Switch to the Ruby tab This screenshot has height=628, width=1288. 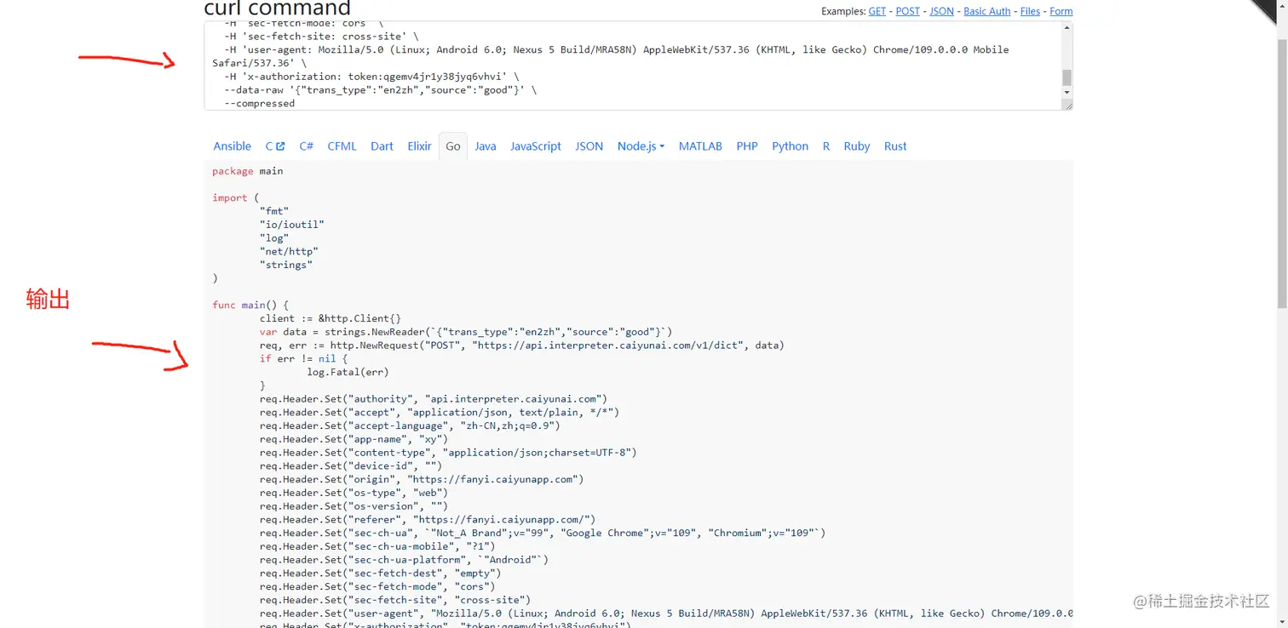coord(856,146)
